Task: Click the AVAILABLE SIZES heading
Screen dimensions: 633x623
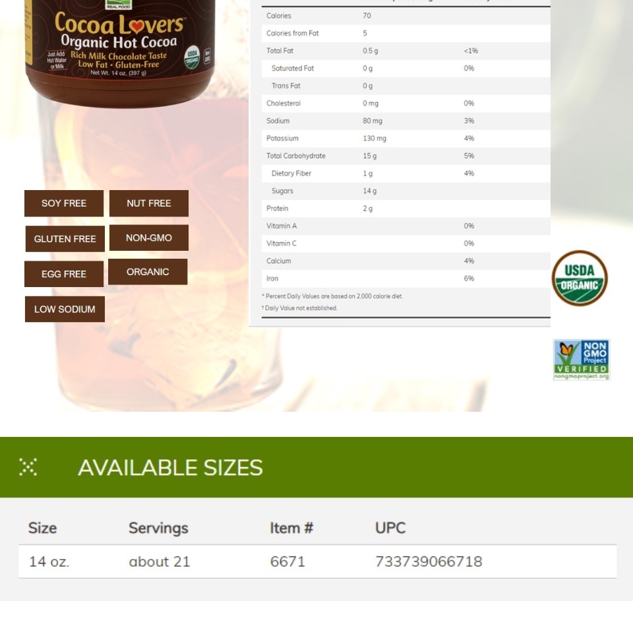Action: click(x=170, y=467)
